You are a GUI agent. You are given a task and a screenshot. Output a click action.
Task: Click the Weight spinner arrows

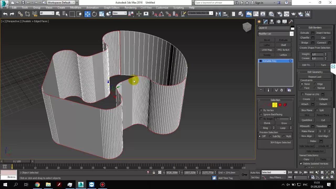click(x=325, y=54)
